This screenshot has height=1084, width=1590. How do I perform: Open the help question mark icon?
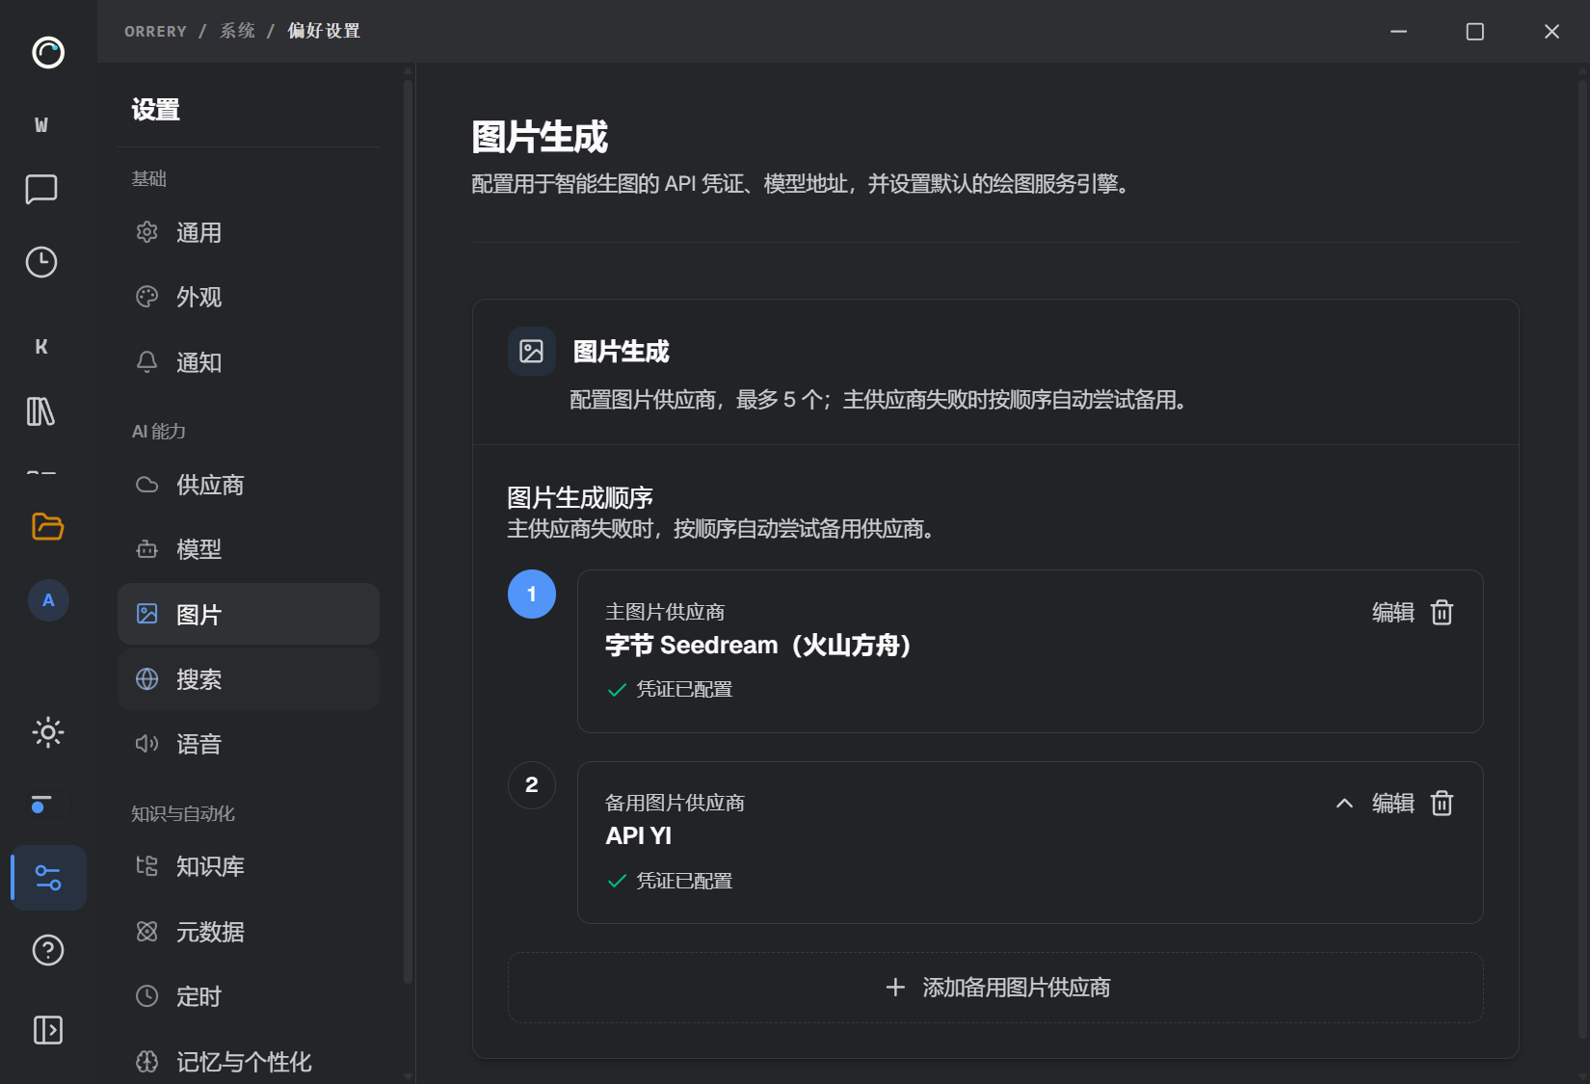48,950
